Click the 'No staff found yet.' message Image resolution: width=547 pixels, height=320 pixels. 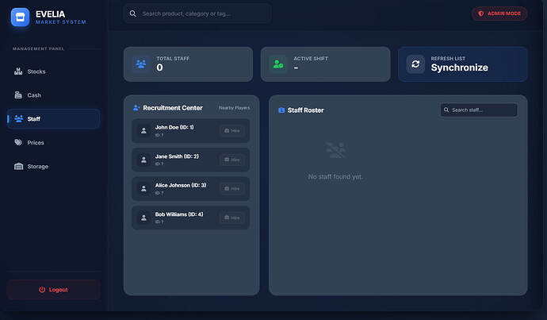pyautogui.click(x=335, y=177)
